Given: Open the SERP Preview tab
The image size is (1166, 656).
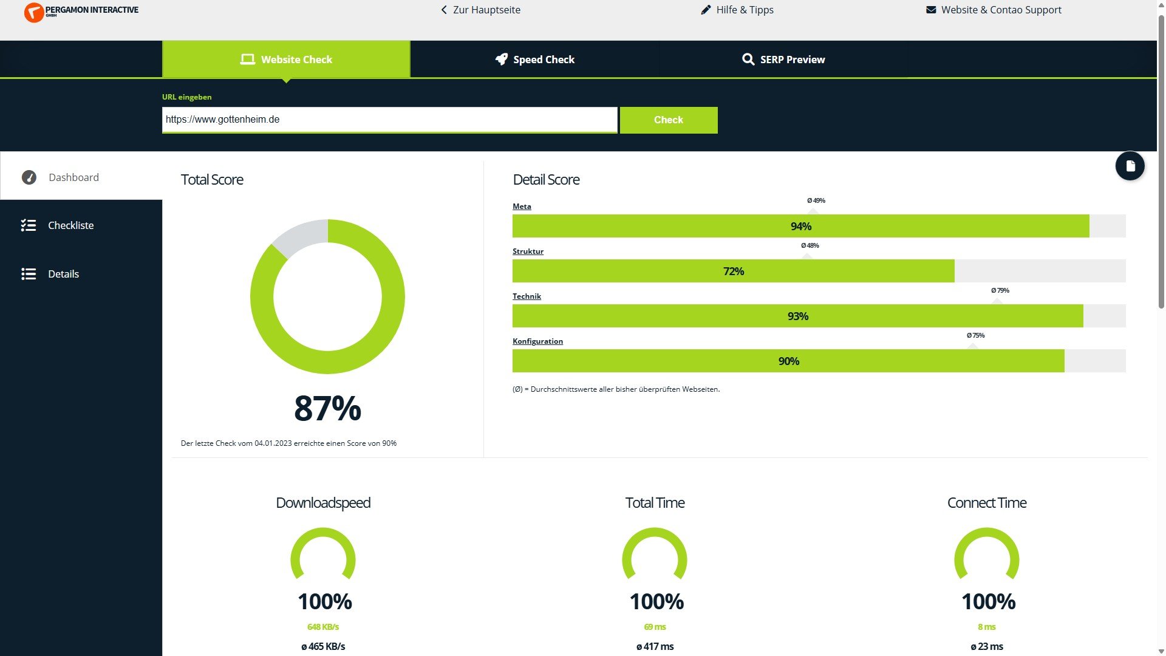Looking at the screenshot, I should pos(783,60).
